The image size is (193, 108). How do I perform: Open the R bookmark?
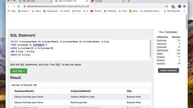(86, 11)
